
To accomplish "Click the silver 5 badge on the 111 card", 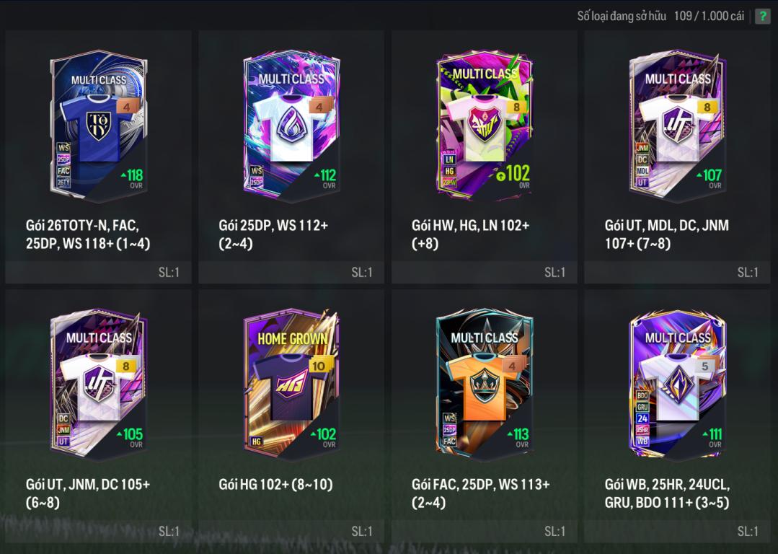I will 705,366.
